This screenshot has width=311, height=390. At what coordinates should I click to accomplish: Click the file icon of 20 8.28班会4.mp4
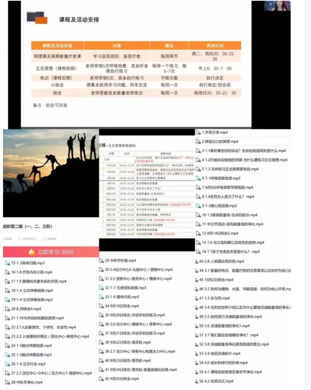(x=8, y=309)
